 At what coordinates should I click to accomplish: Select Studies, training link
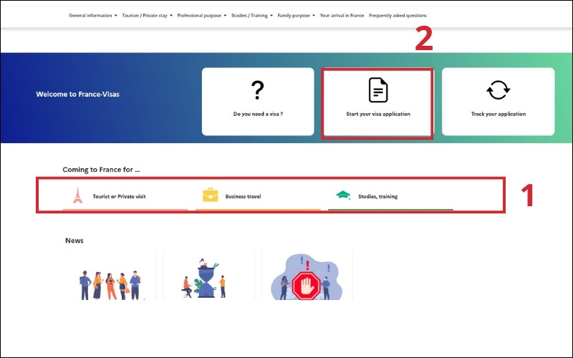pyautogui.click(x=378, y=196)
